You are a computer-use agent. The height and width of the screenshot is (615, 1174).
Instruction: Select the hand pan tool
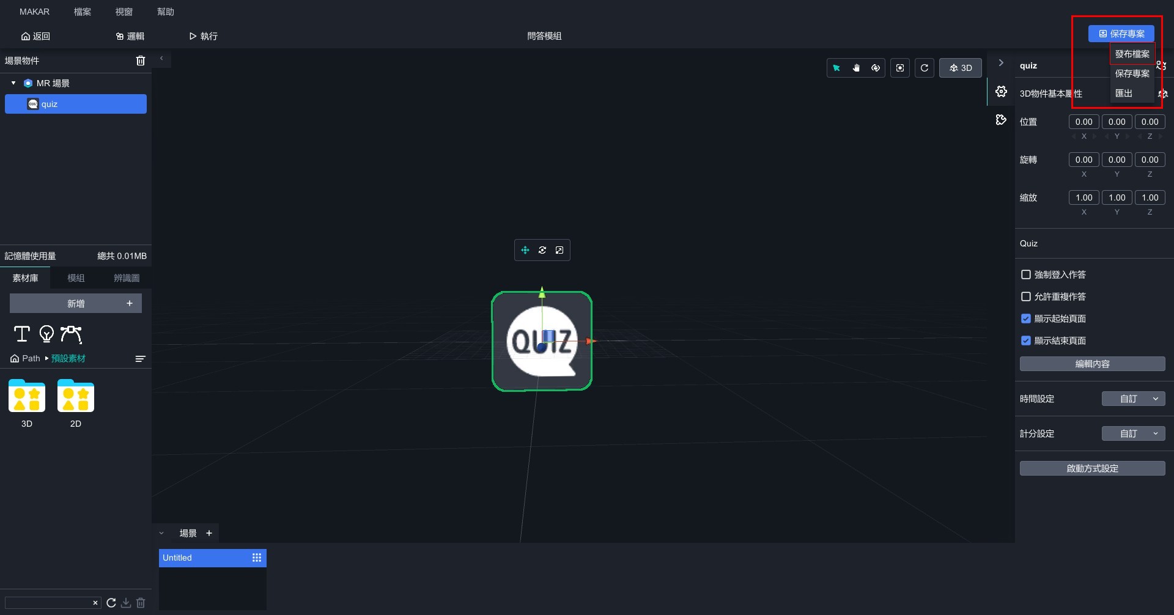[856, 68]
